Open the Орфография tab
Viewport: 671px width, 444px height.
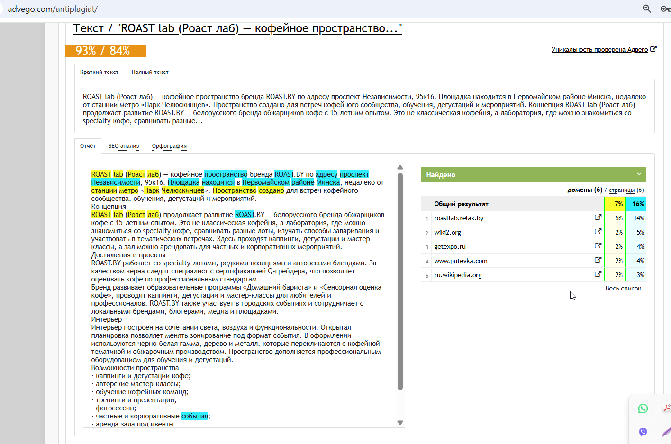[x=169, y=146]
